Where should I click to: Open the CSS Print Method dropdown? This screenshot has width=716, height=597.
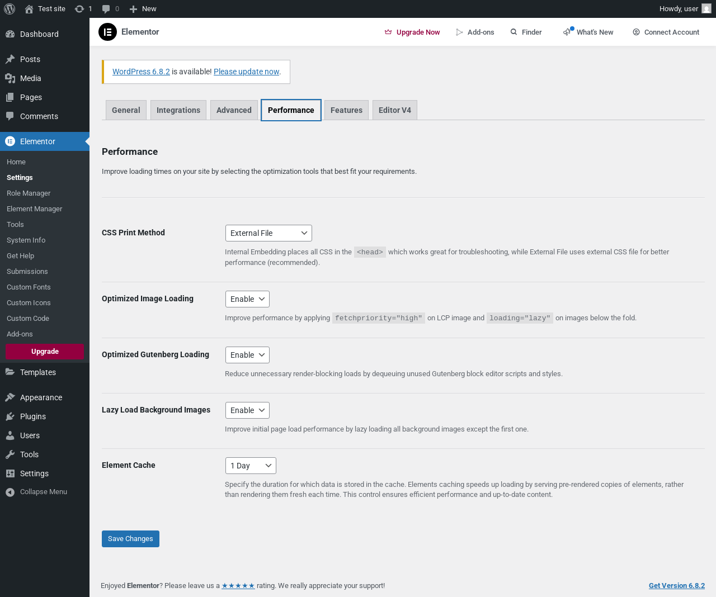[x=268, y=233]
